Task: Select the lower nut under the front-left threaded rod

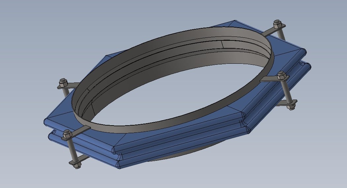Action: (77, 166)
